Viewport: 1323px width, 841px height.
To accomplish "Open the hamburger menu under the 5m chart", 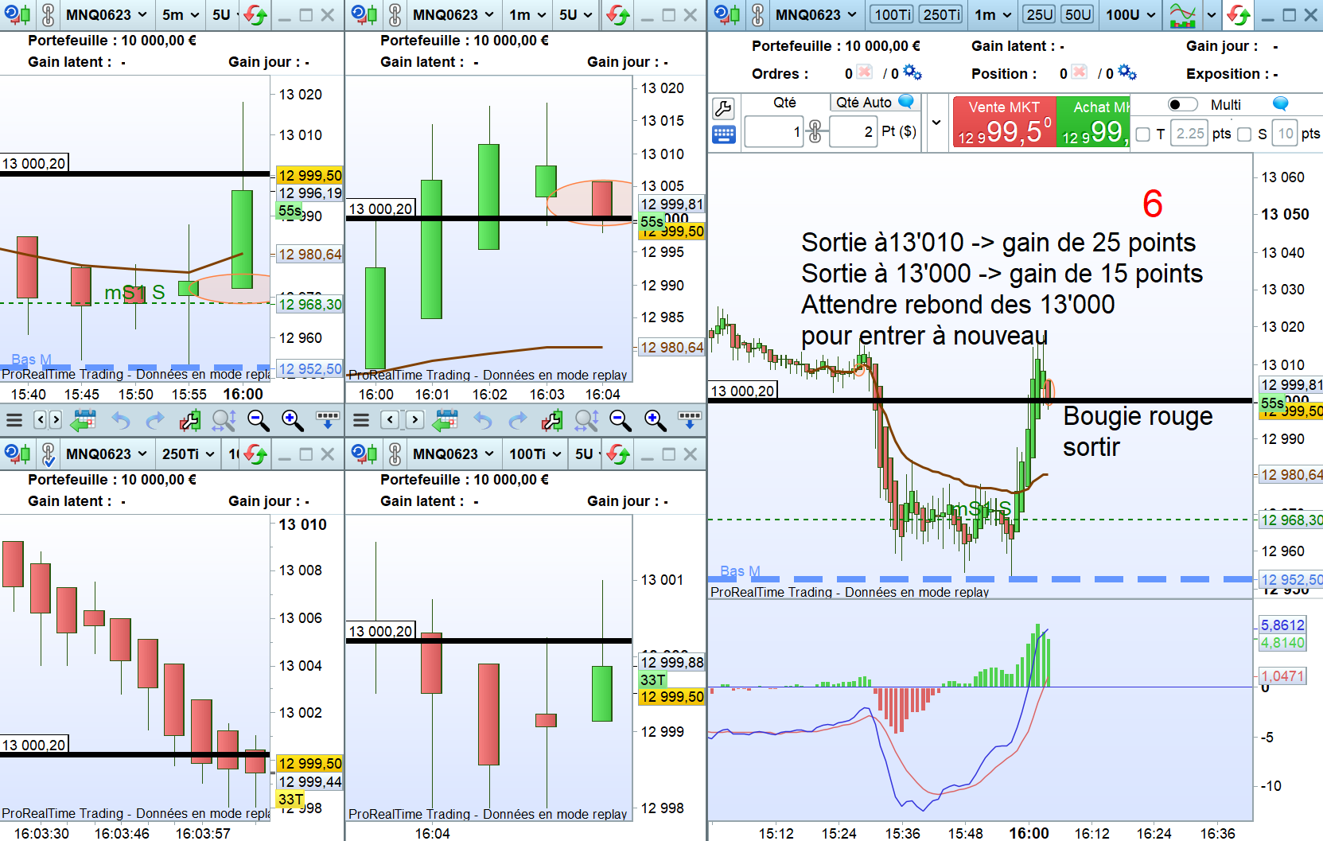I will pos(14,419).
